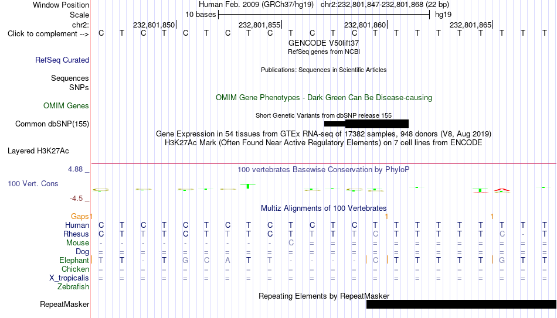Screen dimensions: 557x318
Task: Click the 'A' base in the Elephant row
Action: click(x=227, y=260)
